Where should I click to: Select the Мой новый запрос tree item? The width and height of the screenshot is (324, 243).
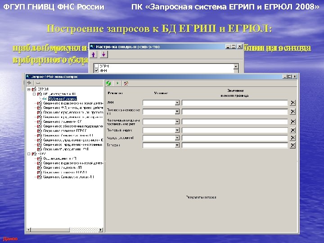coord(63,99)
